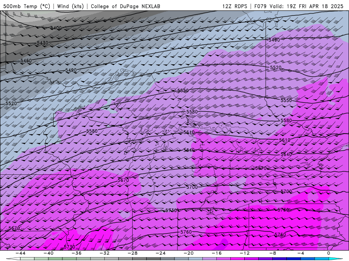
Task: Click the 'Valid: 19Z FRI APR 18 2025' text
Action: pos(307,6)
